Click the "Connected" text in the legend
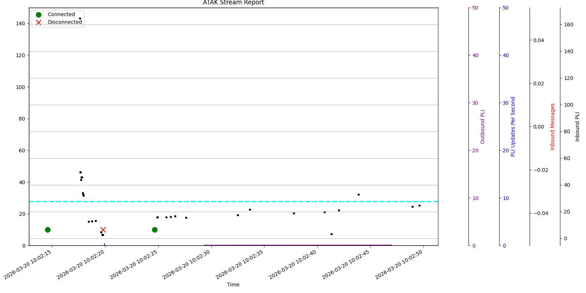 click(x=61, y=15)
